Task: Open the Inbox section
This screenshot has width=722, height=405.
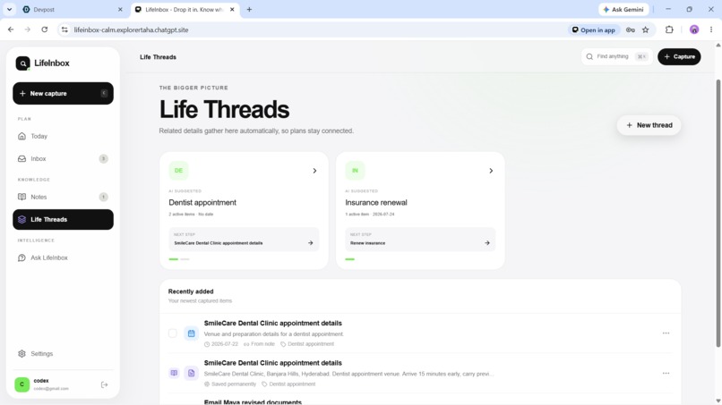Action: point(63,158)
